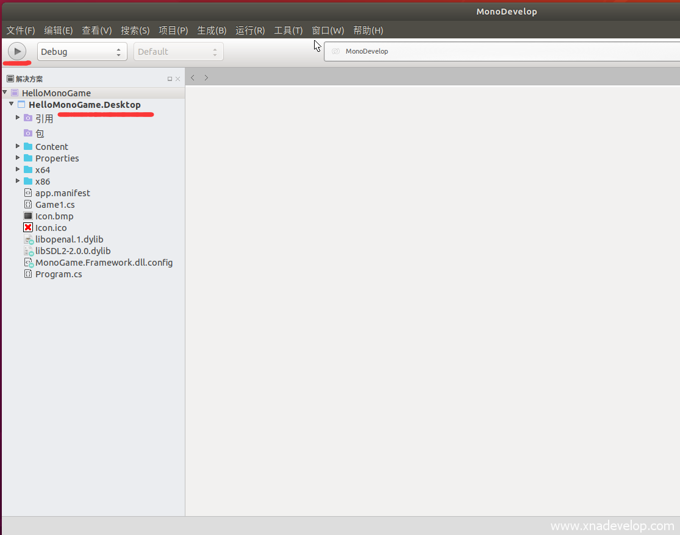Expand the Properties folder node

point(18,158)
